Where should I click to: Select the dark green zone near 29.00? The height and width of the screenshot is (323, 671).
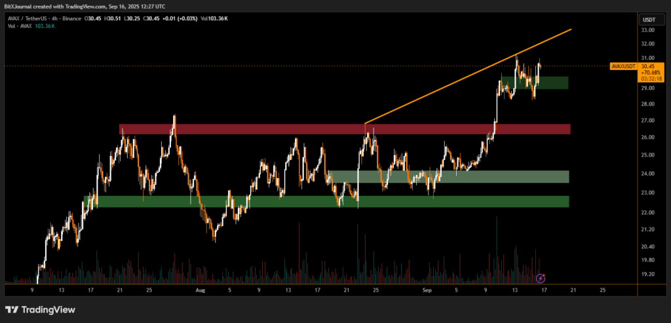click(534, 83)
